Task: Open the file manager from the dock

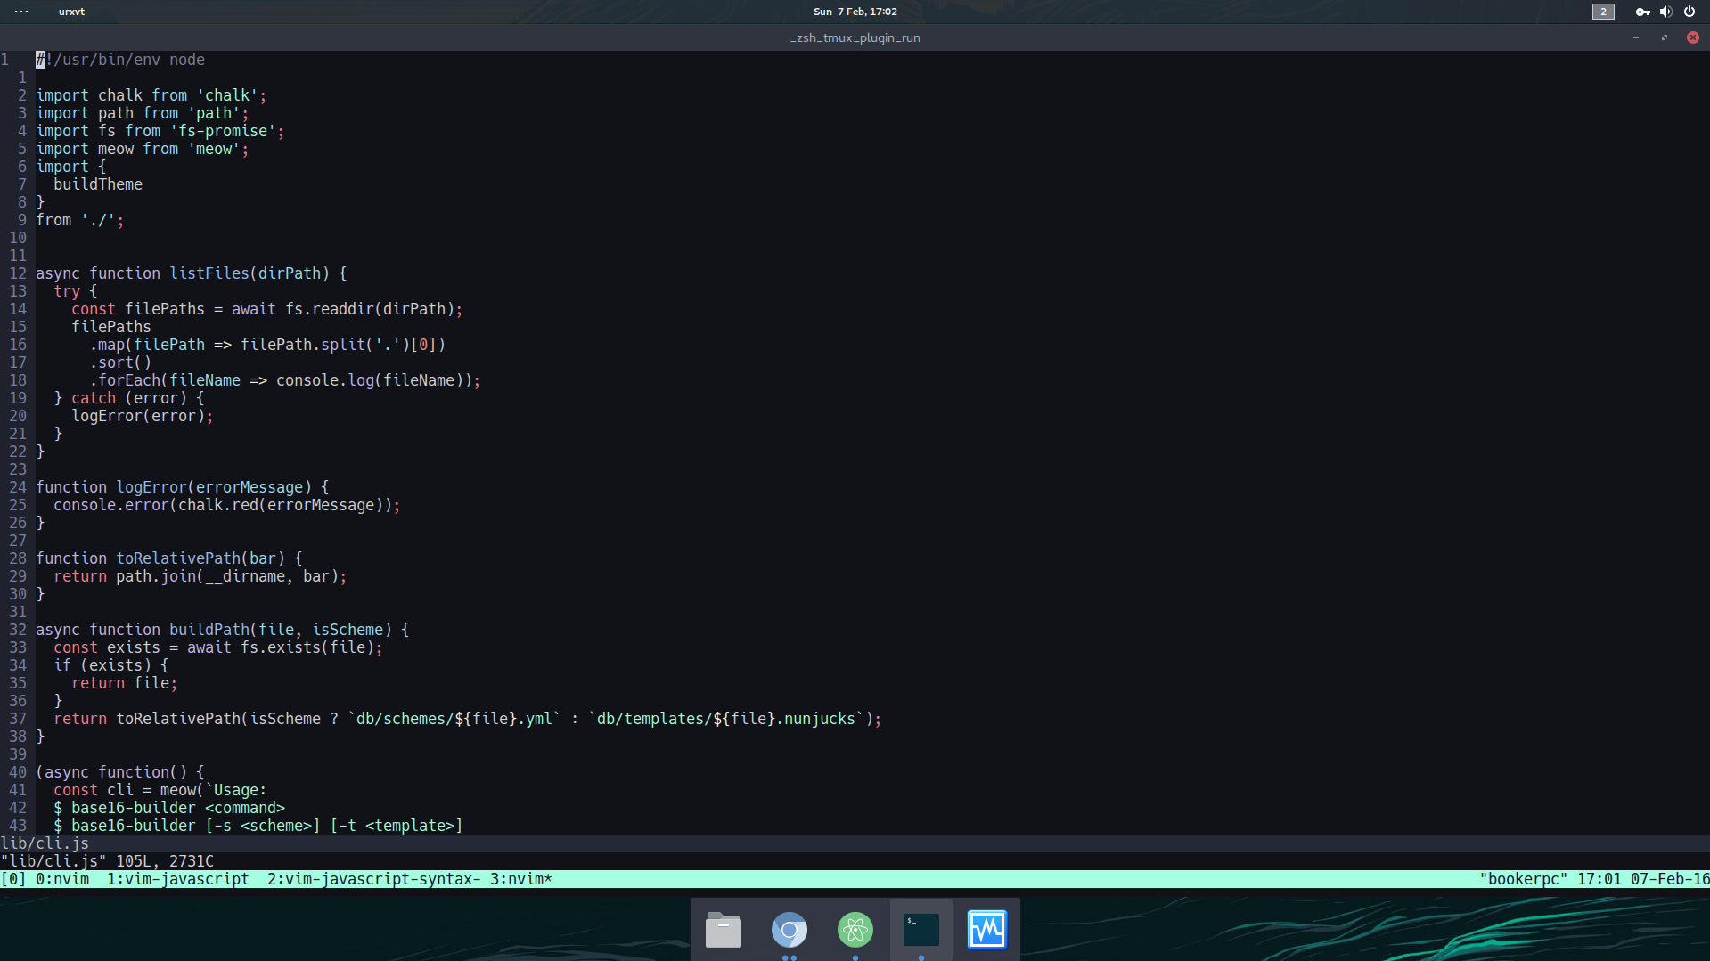Action: click(x=723, y=930)
